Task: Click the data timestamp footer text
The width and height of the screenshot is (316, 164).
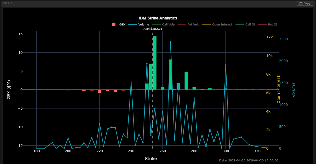Action: click(x=248, y=160)
